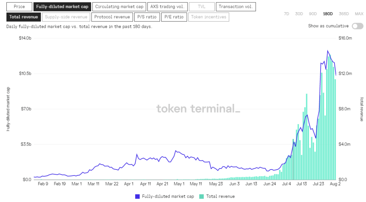Click the last revenue bar on the chart
366x202 pixels.
coord(335,129)
